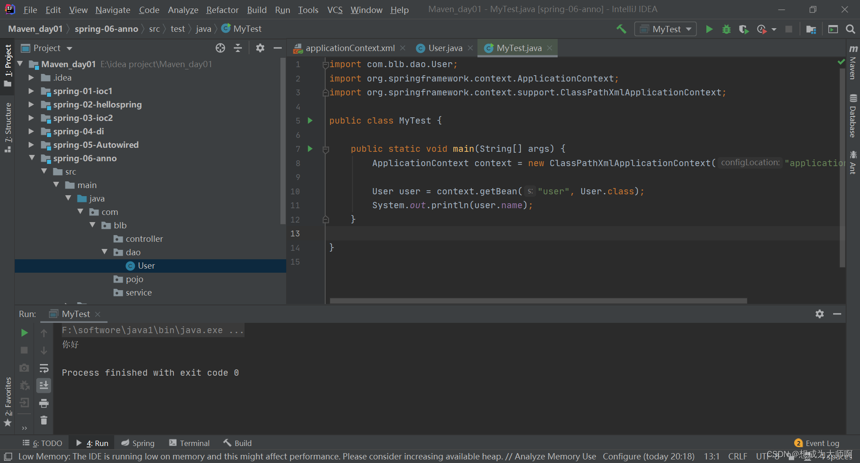This screenshot has width=860, height=463.
Task: Toggle scroll to end in the Run console
Action: click(x=44, y=386)
